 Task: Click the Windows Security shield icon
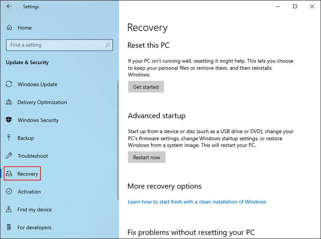9,120
